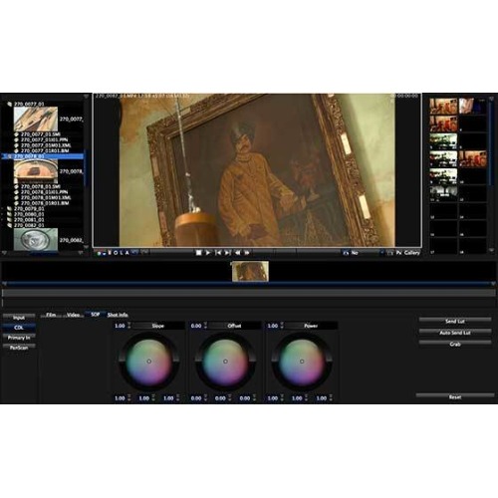
Task: Click the PanScan button
Action: point(19,348)
